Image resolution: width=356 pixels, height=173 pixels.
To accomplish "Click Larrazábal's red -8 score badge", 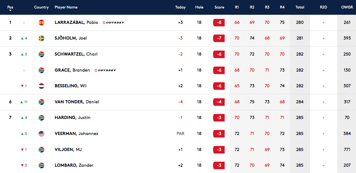I will point(219,22).
